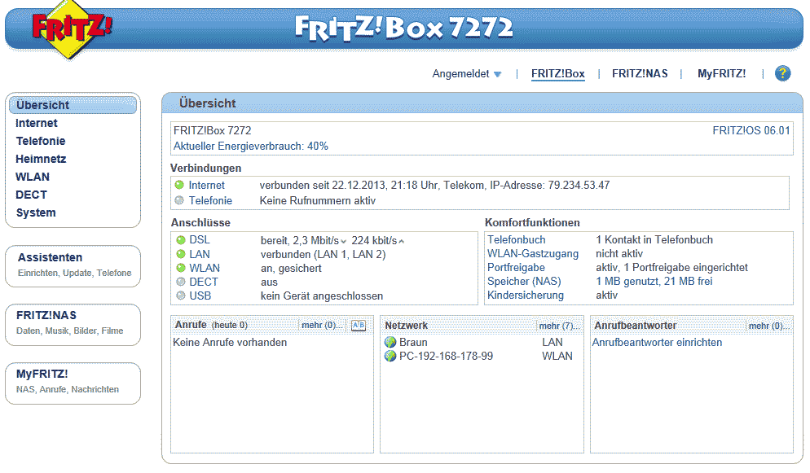Screen dimensions: 810x473
Task: Click the Internet connection details text with IP-Adresse
Action: click(434, 185)
